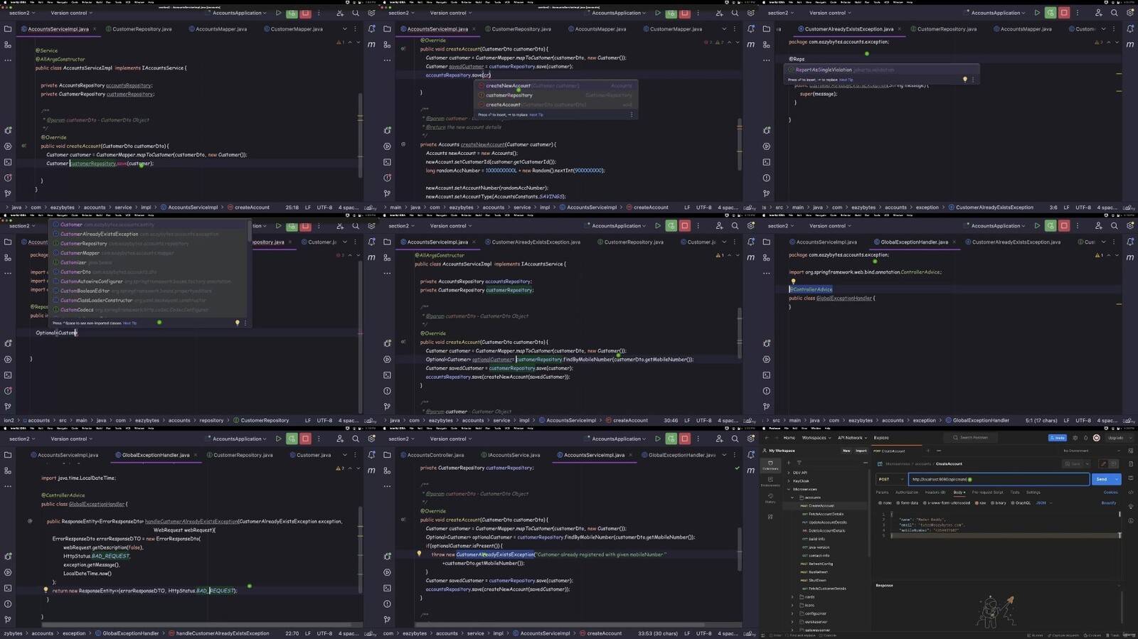This screenshot has width=1138, height=639.
Task: Click UTF-8 encoding in top-left IDE status bar
Action: tap(324, 208)
